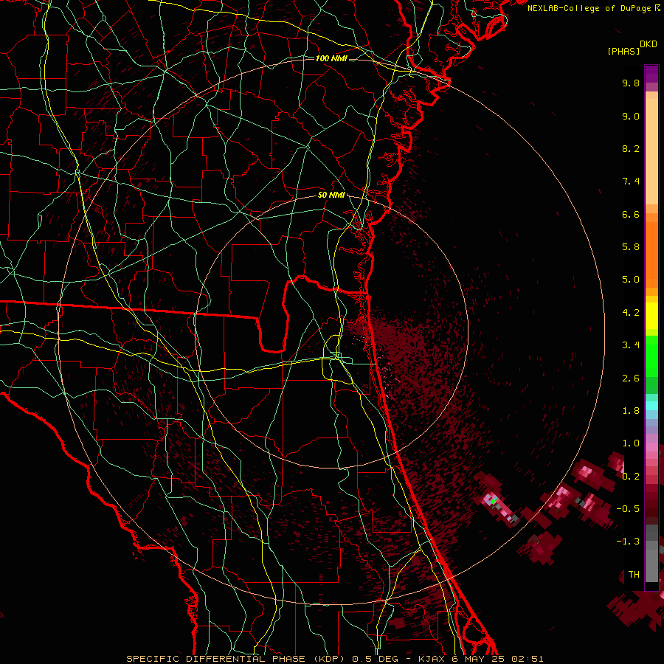664x664 pixels.
Task: Click the purple top segment of color bar
Action: pyautogui.click(x=651, y=74)
